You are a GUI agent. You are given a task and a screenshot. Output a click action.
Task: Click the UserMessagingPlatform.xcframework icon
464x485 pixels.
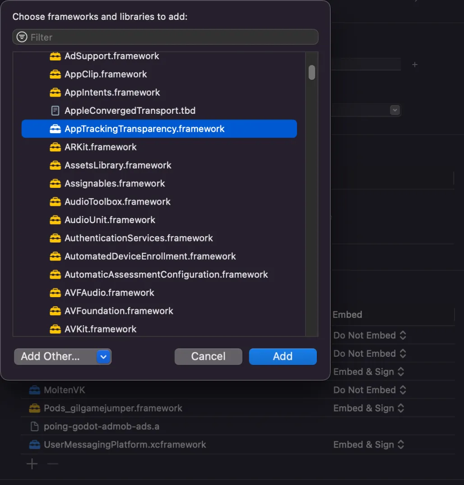[34, 445]
